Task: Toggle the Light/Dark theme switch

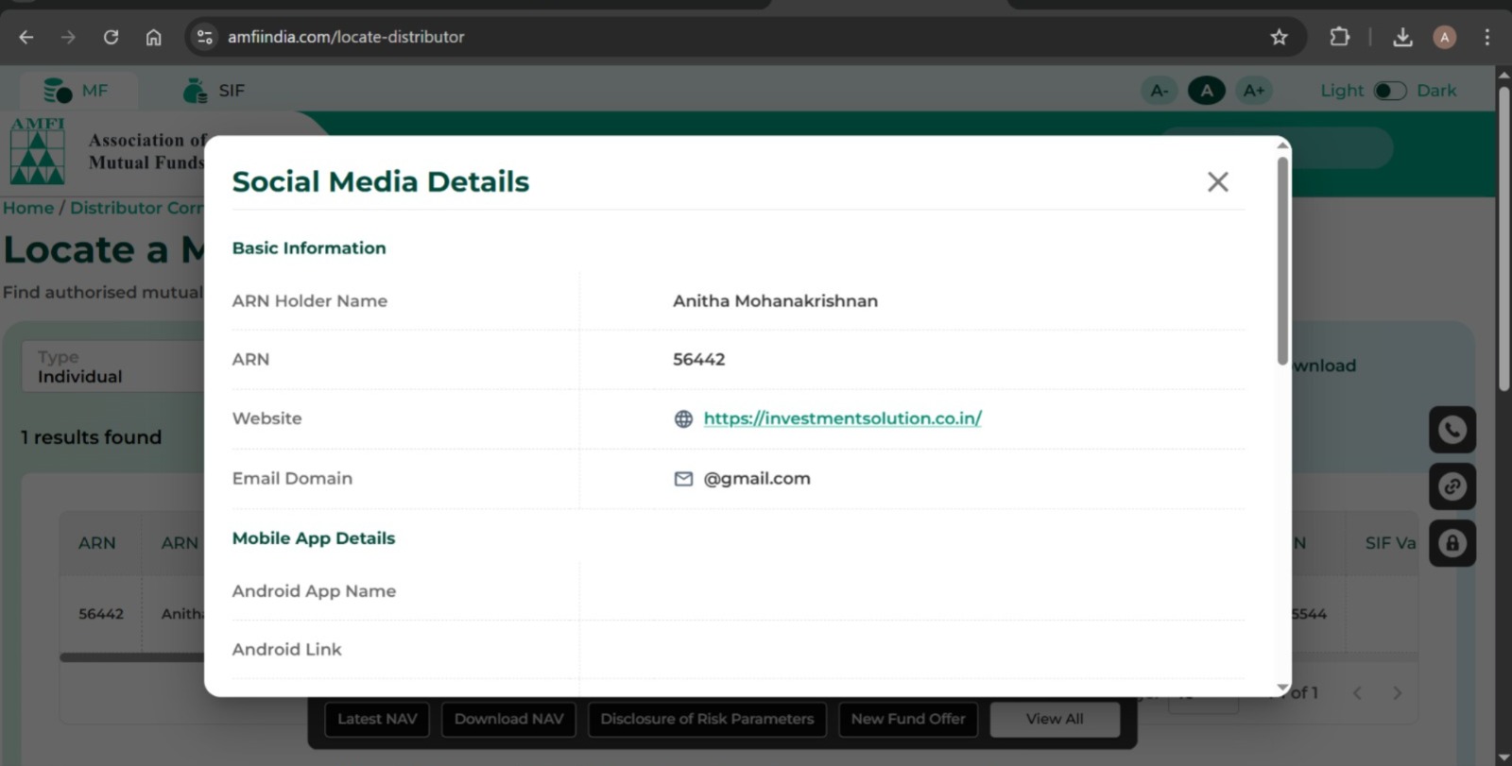Action: click(1390, 91)
